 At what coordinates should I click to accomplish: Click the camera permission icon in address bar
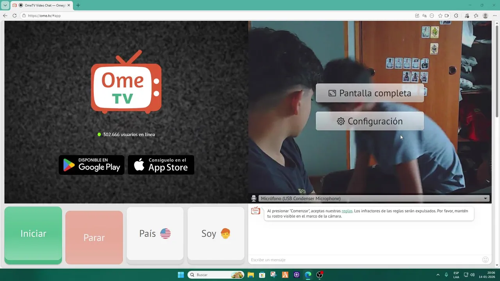click(447, 16)
